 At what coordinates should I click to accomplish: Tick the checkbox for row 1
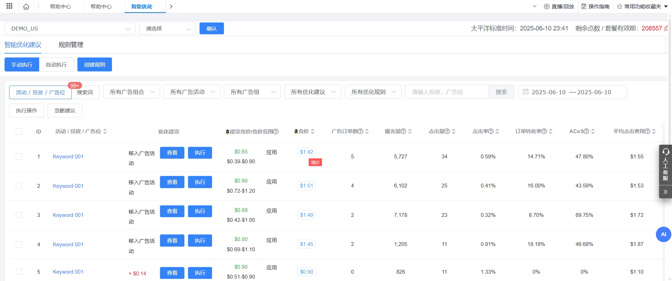point(19,157)
